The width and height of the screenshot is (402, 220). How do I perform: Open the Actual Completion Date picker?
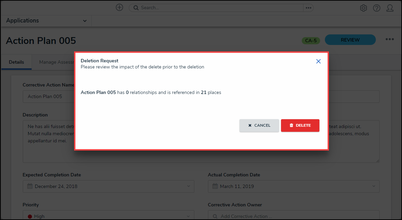(294, 186)
